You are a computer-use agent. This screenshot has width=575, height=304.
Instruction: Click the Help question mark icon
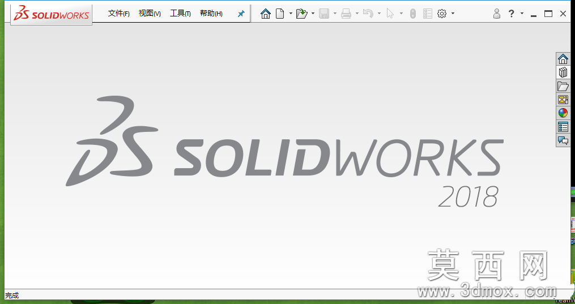[511, 14]
